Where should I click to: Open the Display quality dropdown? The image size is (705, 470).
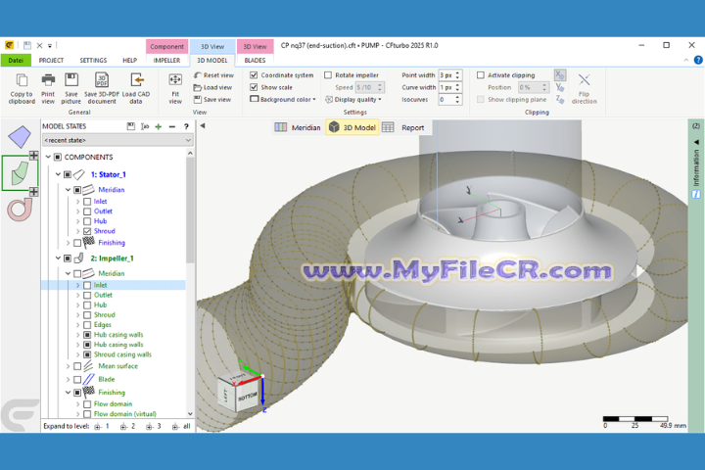click(x=357, y=99)
